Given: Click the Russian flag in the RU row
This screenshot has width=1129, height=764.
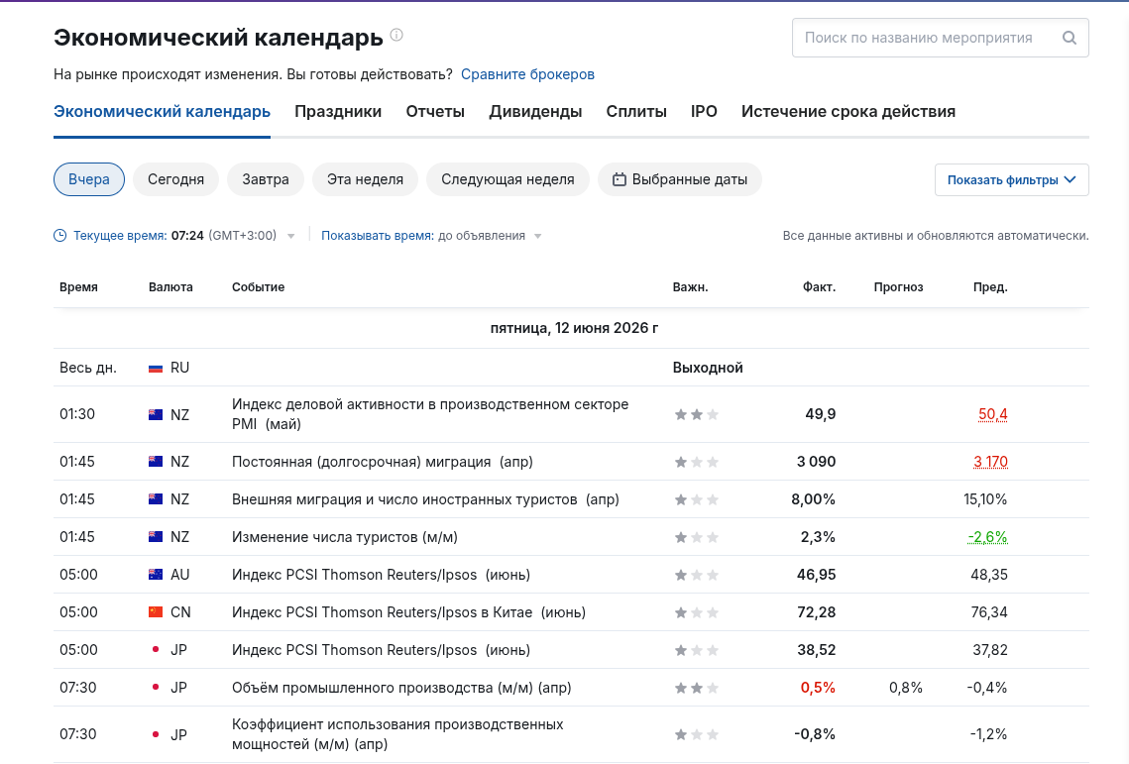Looking at the screenshot, I should 156,368.
